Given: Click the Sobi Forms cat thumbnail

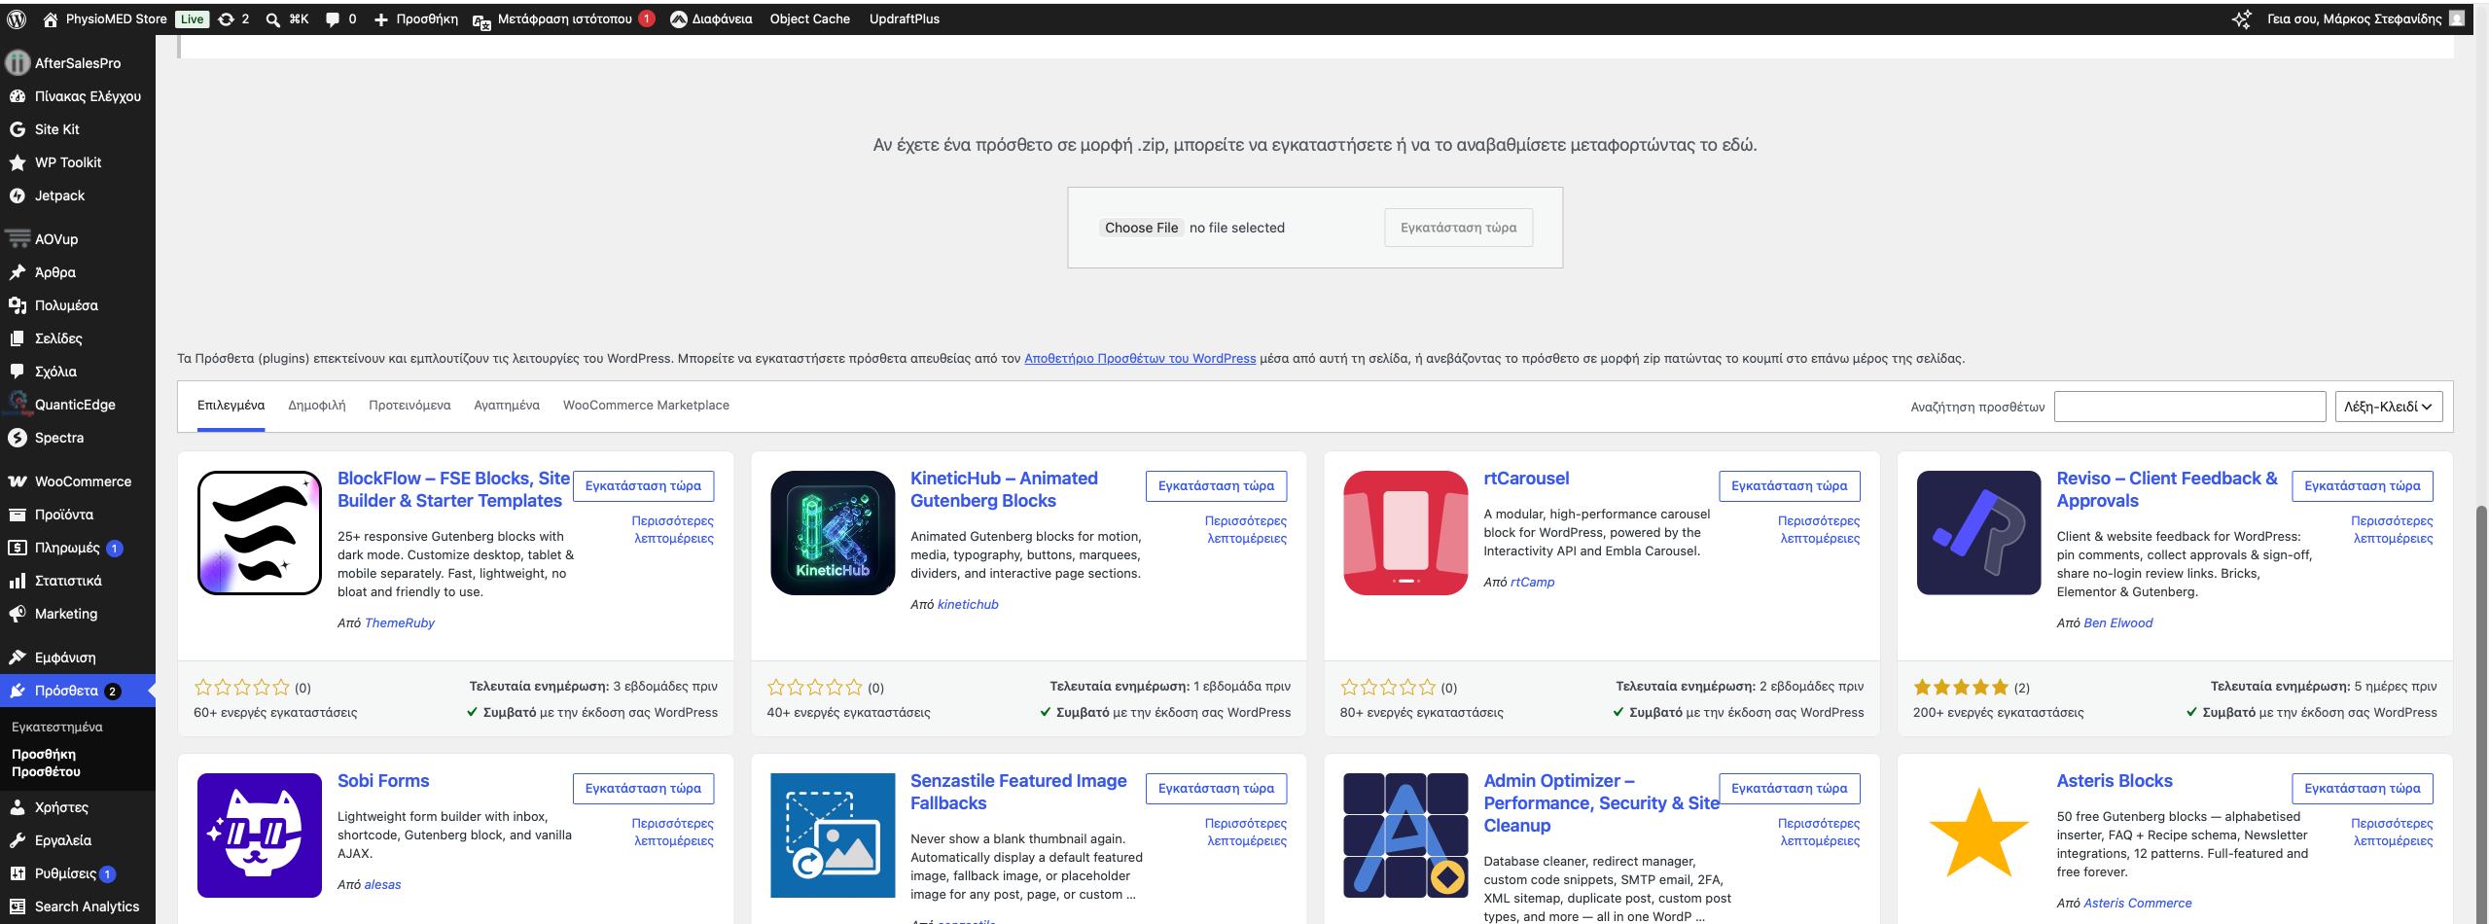Looking at the screenshot, I should (259, 835).
